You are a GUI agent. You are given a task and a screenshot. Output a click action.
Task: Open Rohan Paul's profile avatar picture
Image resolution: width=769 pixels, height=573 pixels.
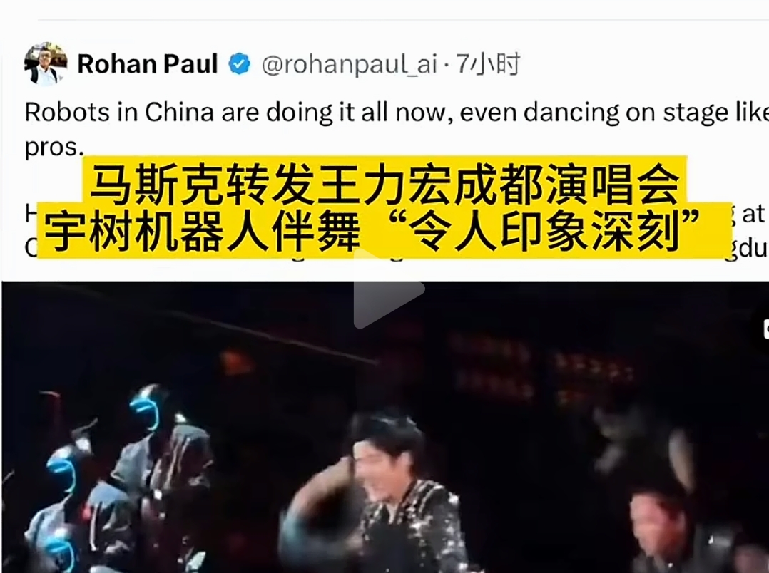pos(45,63)
